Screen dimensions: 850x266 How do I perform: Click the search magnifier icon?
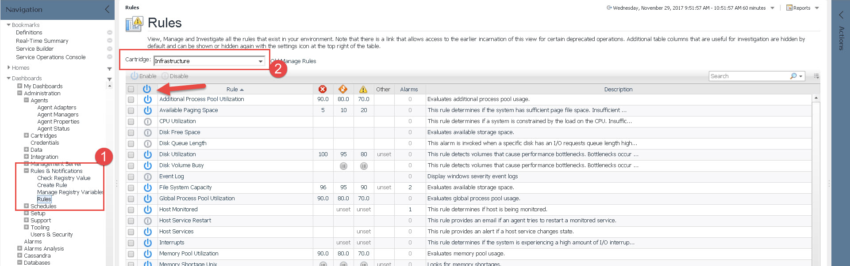tap(793, 76)
